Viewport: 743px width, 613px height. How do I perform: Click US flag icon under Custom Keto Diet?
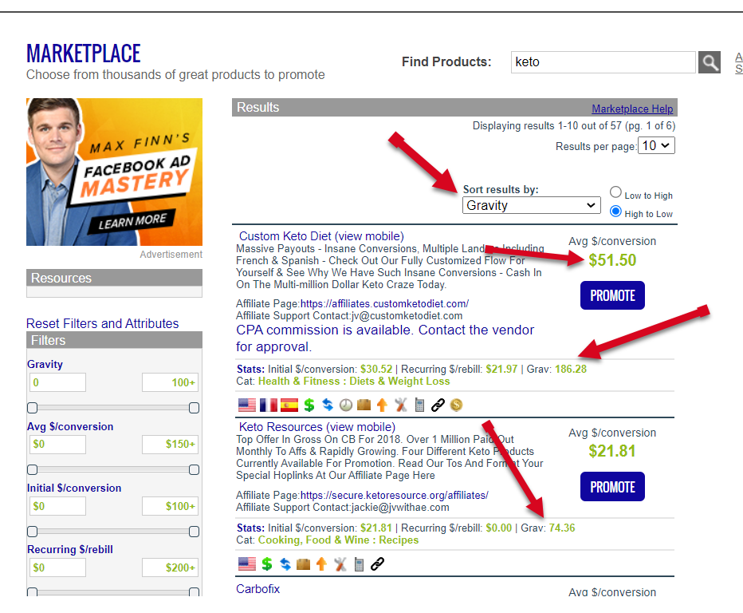point(247,405)
